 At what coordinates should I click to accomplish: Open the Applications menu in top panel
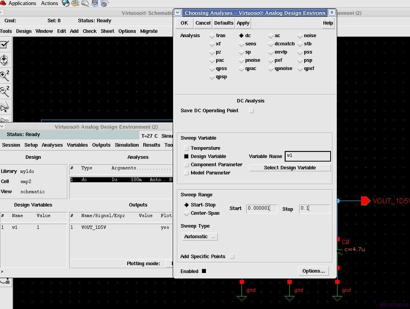[22, 4]
